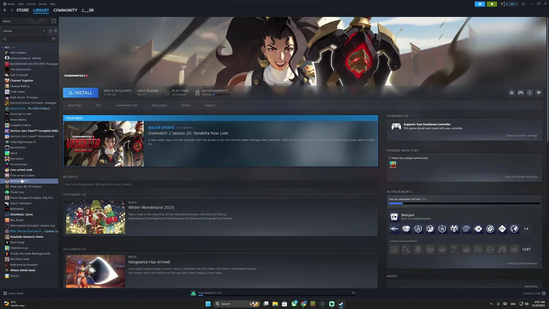Click the 25 achievement badge icon
549x309 pixels.
tap(418, 229)
